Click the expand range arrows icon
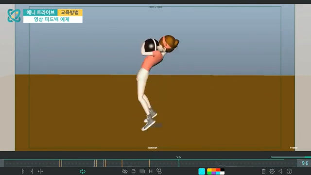The width and height of the screenshot is (311, 175). coord(40,171)
